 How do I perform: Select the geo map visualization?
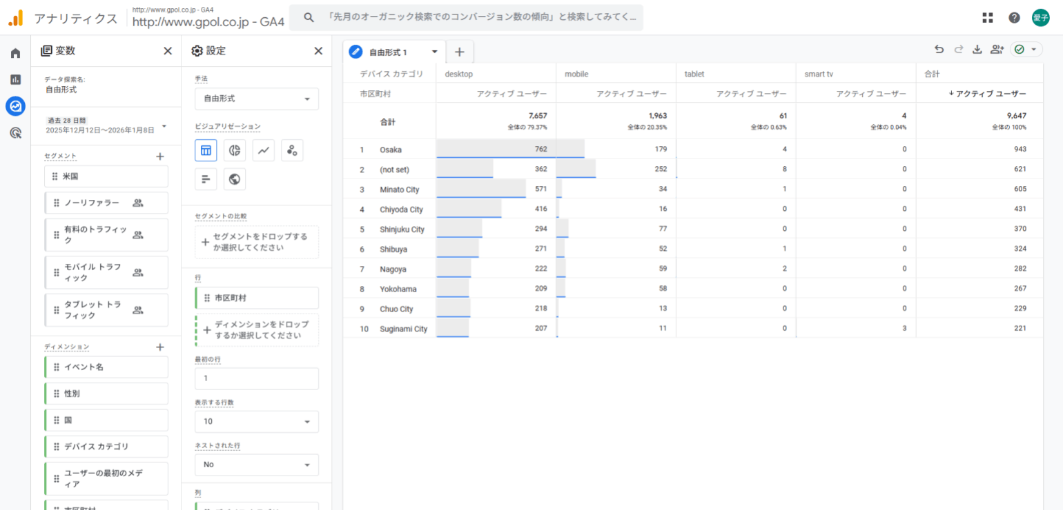click(235, 179)
